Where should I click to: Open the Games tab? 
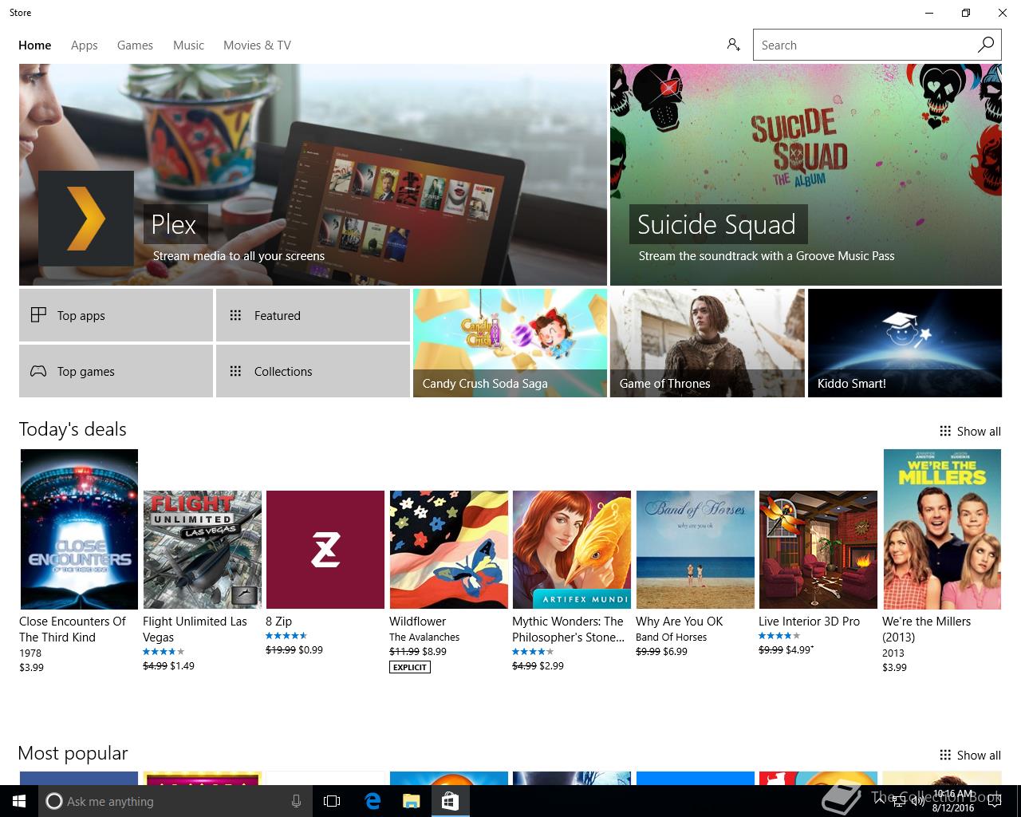135,45
